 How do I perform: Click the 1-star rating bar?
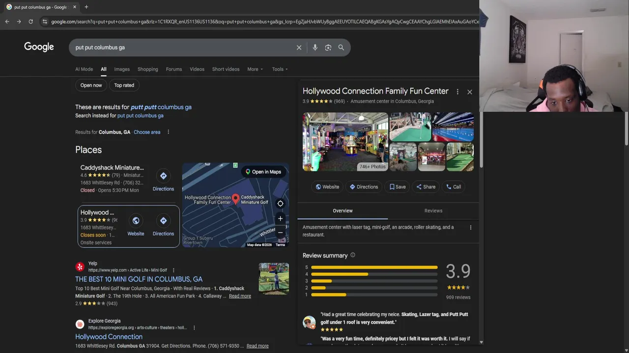tap(374, 295)
